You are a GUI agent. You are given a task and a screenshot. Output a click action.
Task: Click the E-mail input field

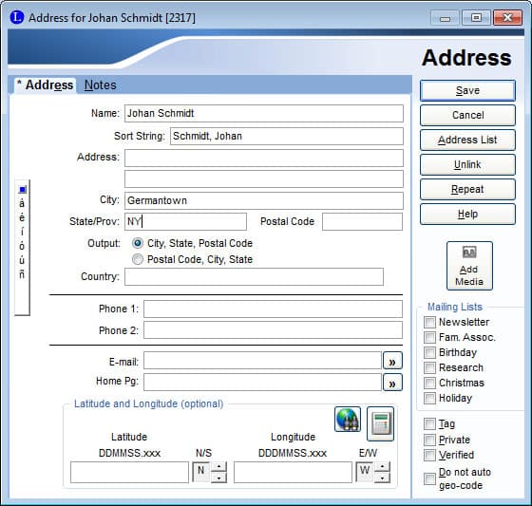pyautogui.click(x=262, y=361)
